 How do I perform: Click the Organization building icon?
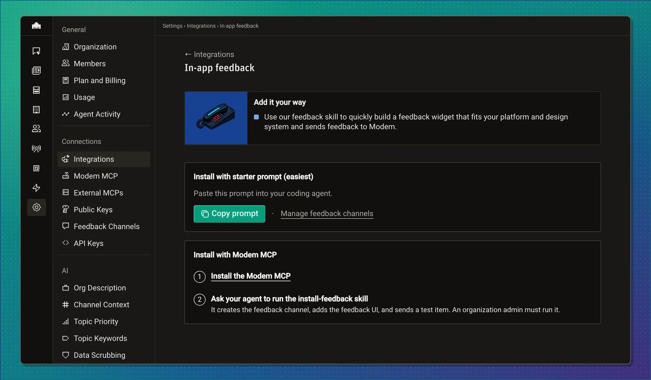coord(66,47)
